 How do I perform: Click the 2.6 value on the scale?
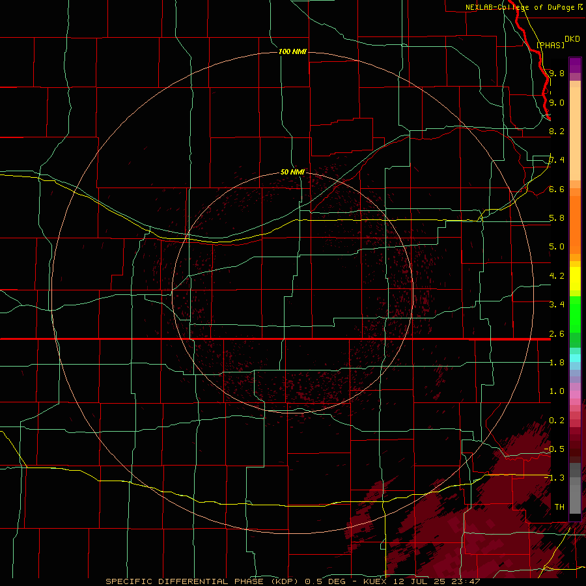click(557, 334)
